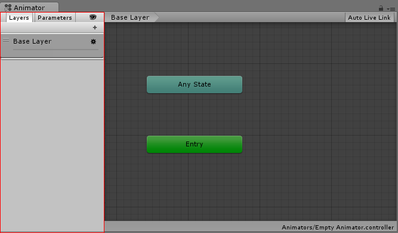
Task: Toggle the Auto Live Link button
Action: pos(369,17)
